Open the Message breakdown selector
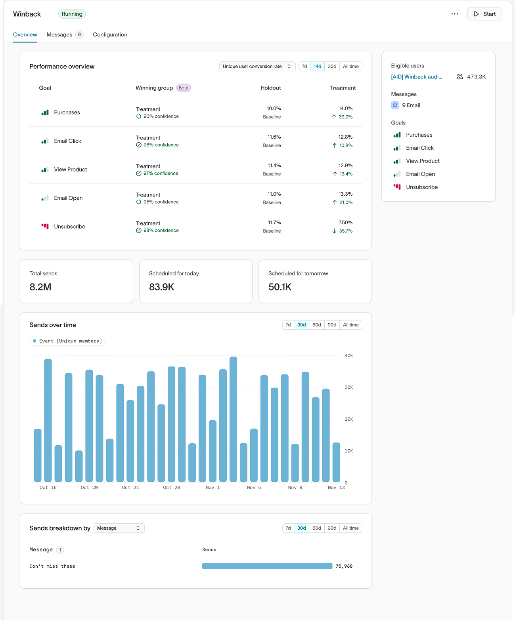The height and width of the screenshot is (620, 515). pyautogui.click(x=119, y=528)
